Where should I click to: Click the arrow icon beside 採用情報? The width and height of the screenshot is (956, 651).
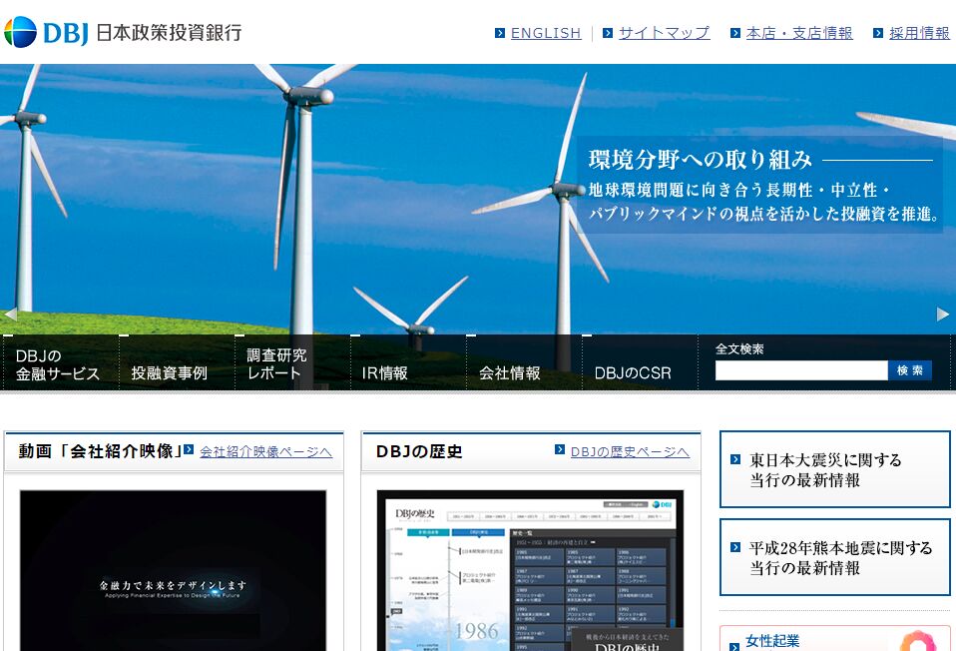pos(878,33)
